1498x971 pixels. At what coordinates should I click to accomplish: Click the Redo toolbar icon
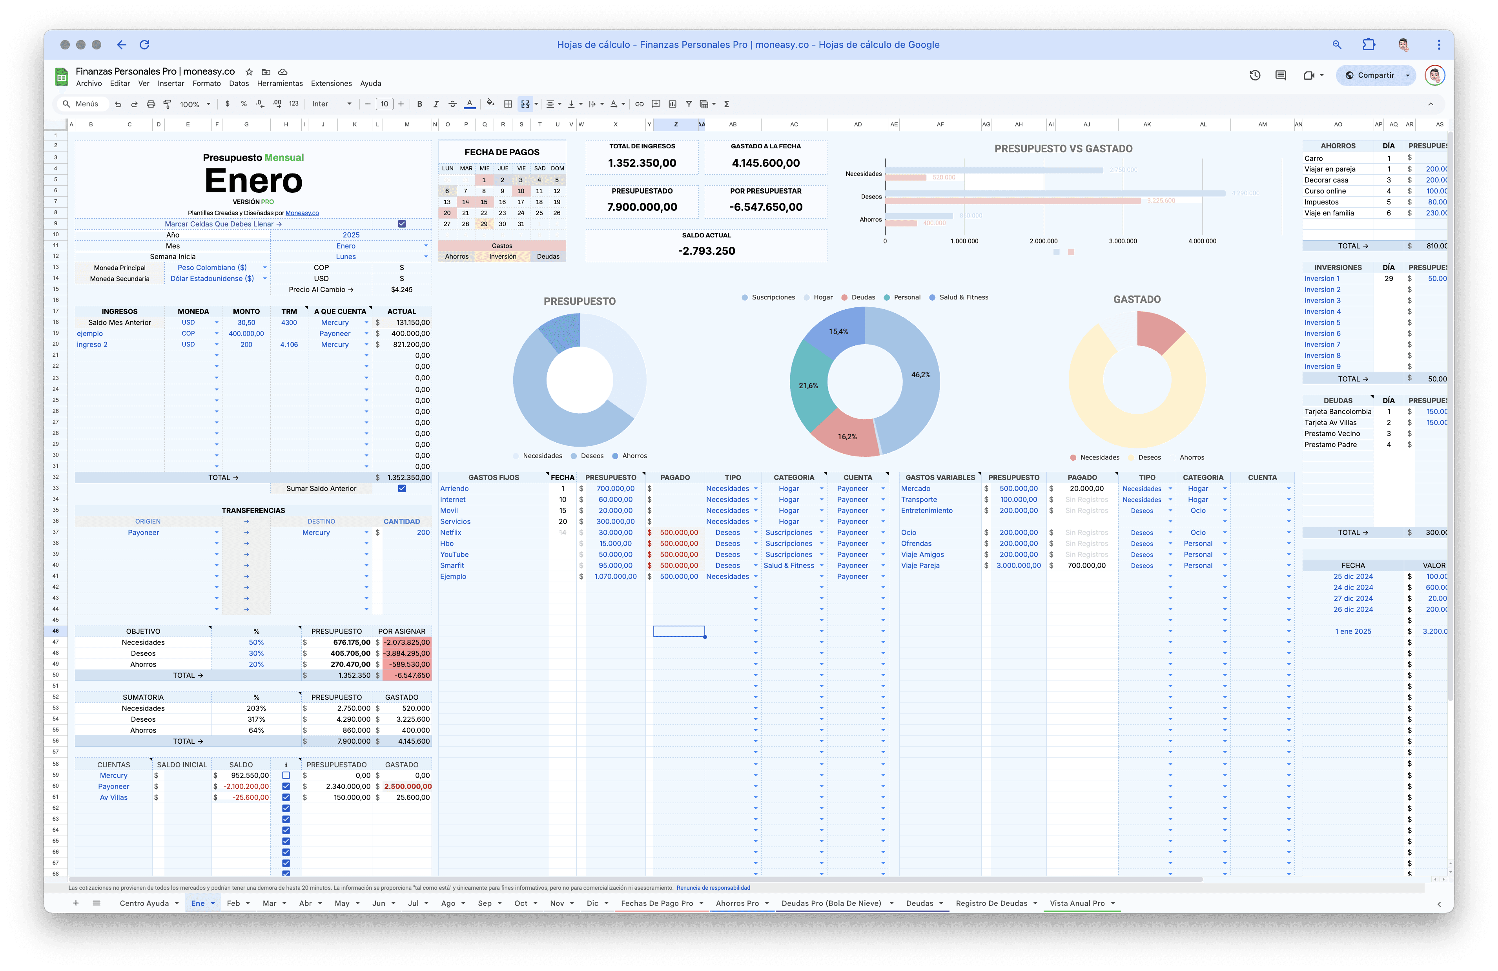pos(134,104)
